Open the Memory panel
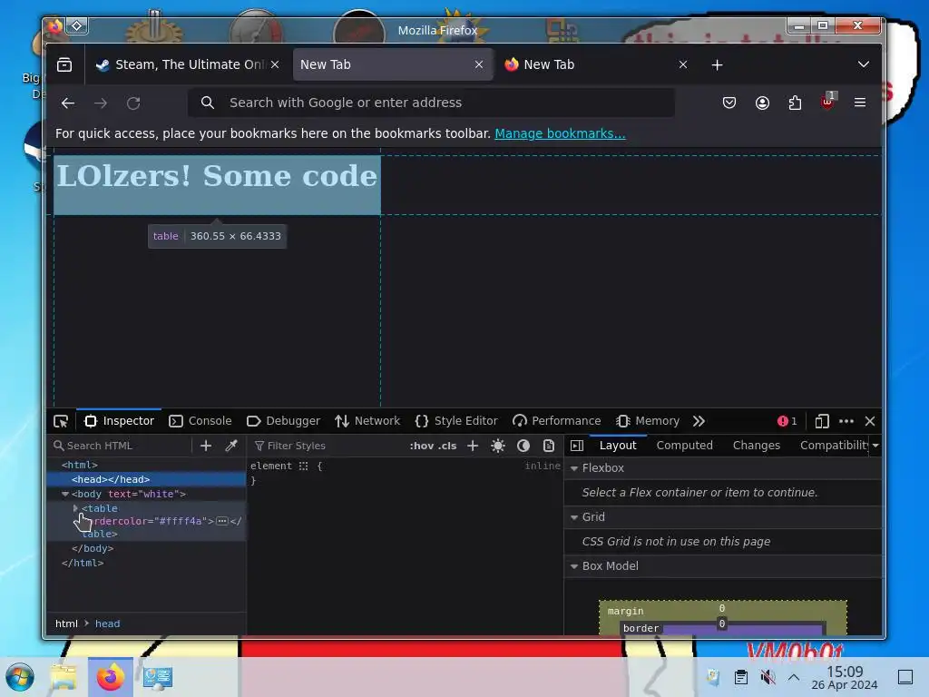 pyautogui.click(x=648, y=421)
